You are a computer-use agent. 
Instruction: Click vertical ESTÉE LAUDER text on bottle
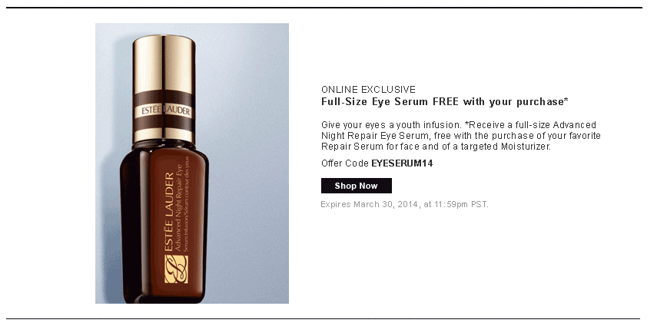tap(169, 213)
